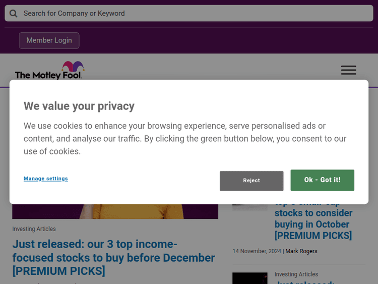Click the cookie consent description paragraph
Viewport: 378px width, 284px height.
point(185,138)
